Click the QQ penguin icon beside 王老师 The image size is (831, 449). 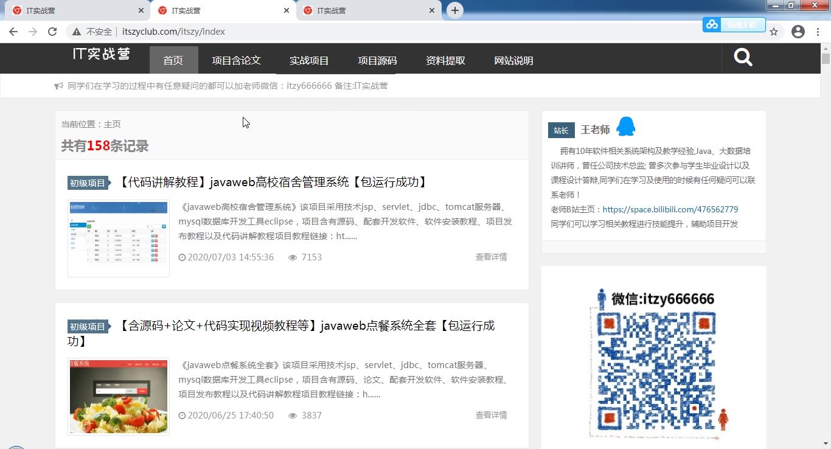coord(625,127)
